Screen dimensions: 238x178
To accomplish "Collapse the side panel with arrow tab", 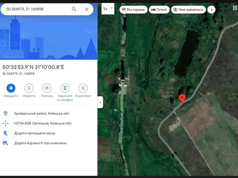I will pyautogui.click(x=100, y=102).
